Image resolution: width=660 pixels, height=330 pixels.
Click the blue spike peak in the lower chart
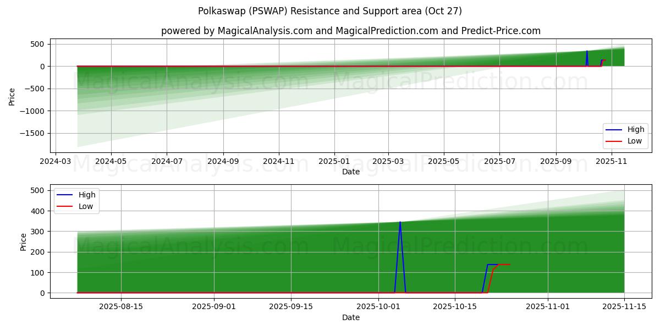pyautogui.click(x=400, y=222)
